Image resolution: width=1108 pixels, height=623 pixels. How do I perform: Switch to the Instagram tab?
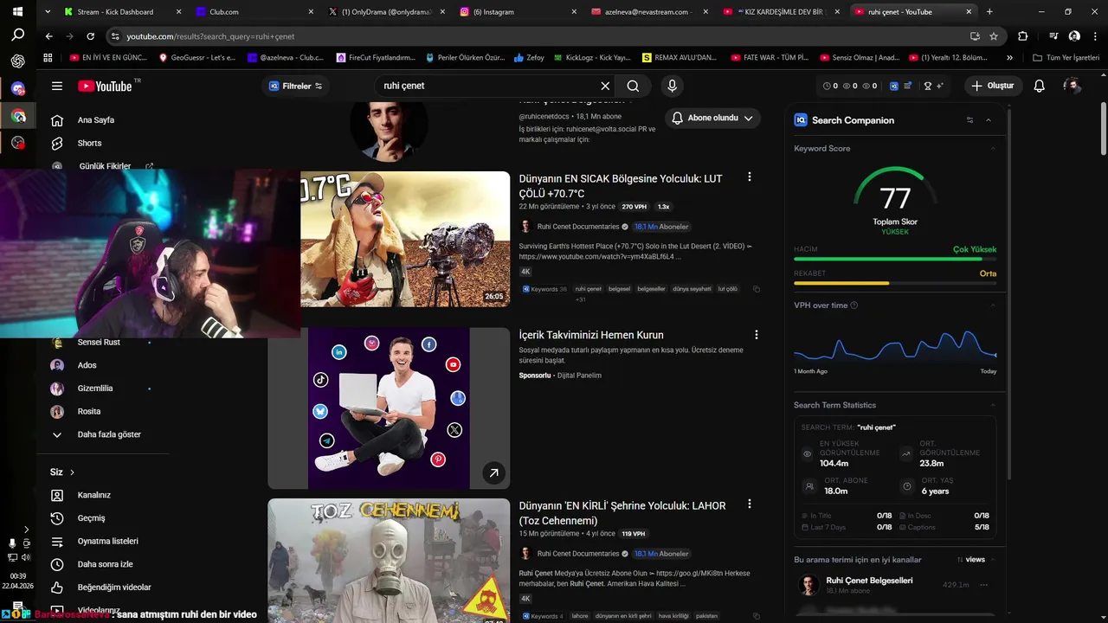click(x=519, y=12)
